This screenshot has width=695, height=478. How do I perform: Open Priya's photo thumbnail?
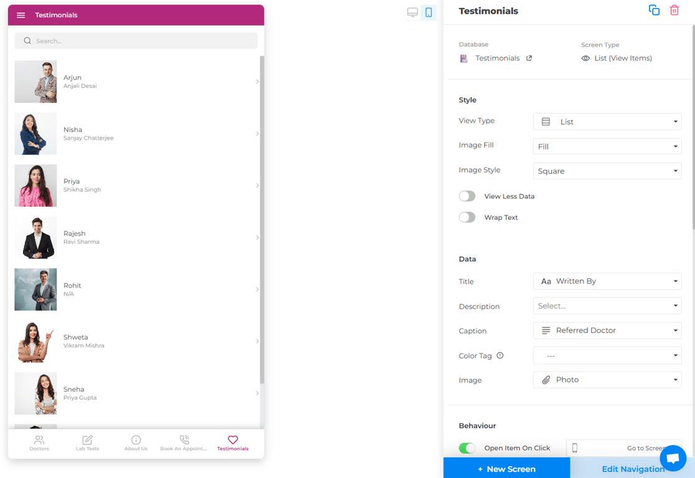[x=35, y=185]
